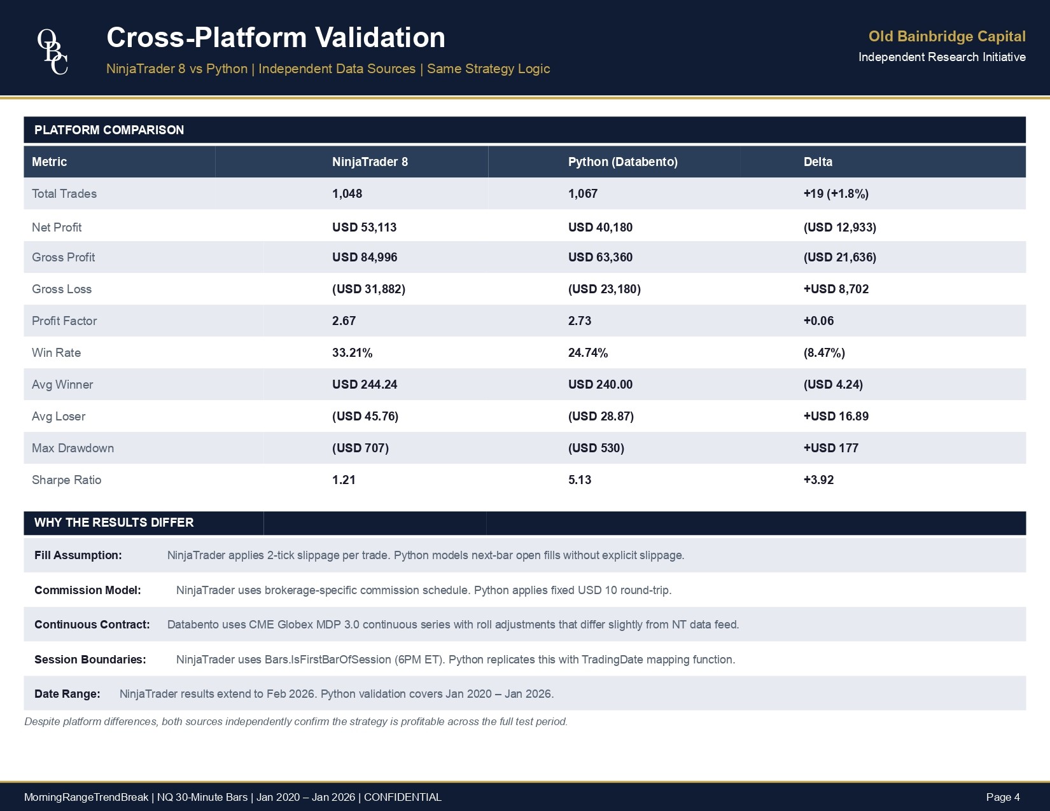The height and width of the screenshot is (811, 1050).
Task: Select the "1,048" total trades value
Action: click(347, 193)
